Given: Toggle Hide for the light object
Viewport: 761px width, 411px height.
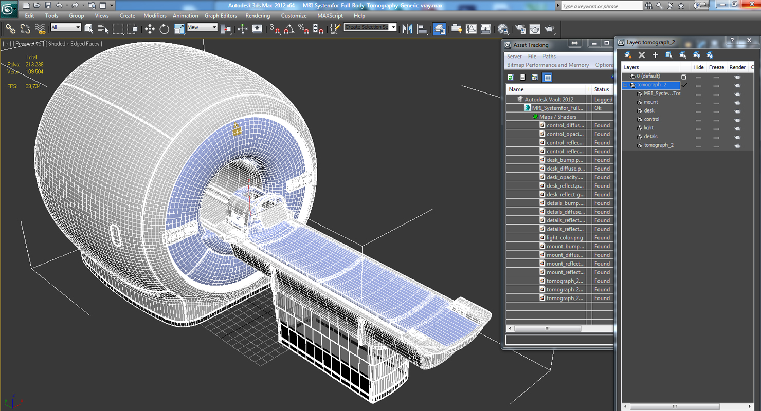Looking at the screenshot, I should (x=698, y=128).
